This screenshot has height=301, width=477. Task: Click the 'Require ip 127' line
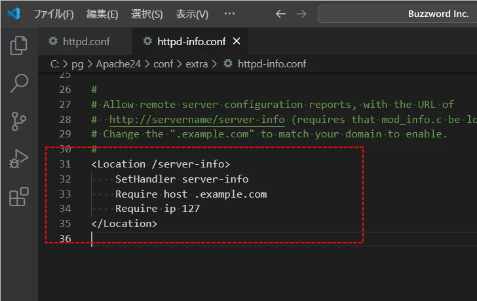tap(157, 209)
